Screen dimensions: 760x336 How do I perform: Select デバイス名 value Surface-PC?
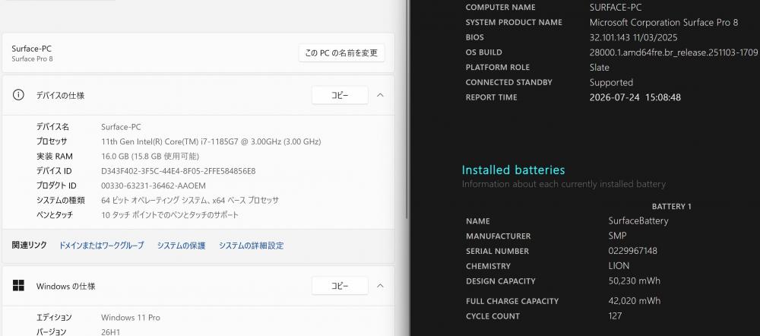(x=121, y=126)
